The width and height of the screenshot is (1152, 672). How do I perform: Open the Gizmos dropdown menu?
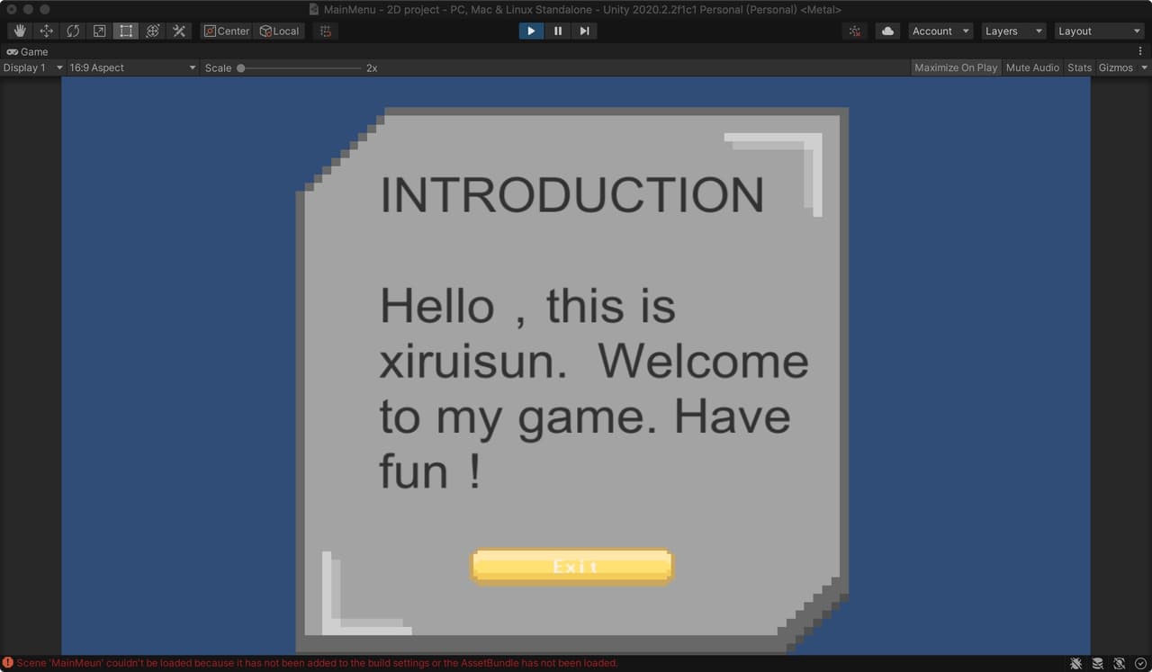pyautogui.click(x=1122, y=67)
